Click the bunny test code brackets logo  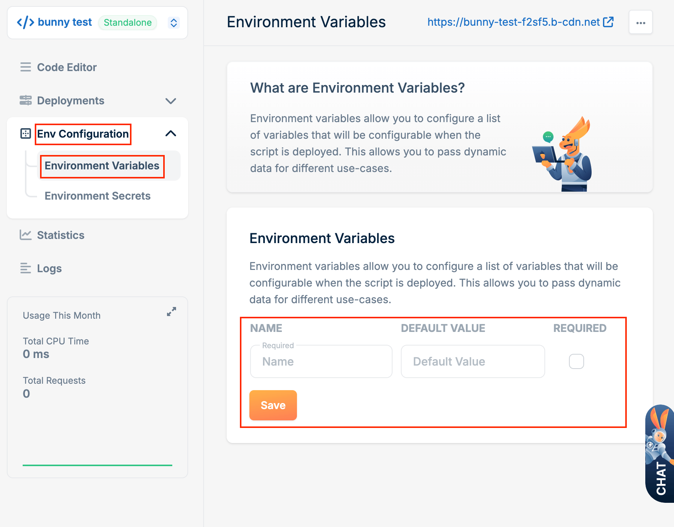coord(26,22)
